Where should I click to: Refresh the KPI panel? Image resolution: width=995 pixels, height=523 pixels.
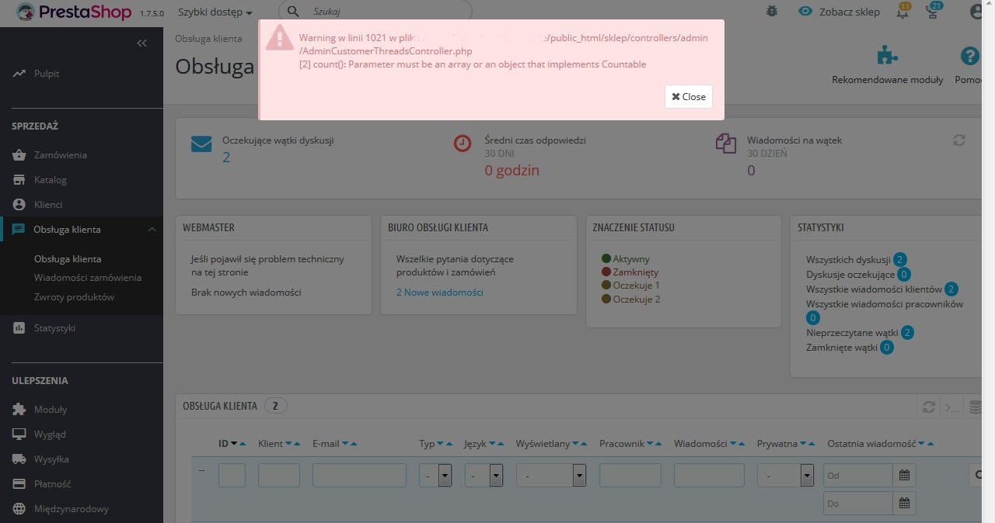pos(959,140)
